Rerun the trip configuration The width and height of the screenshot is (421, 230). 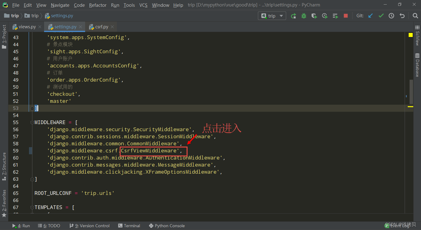click(293, 16)
